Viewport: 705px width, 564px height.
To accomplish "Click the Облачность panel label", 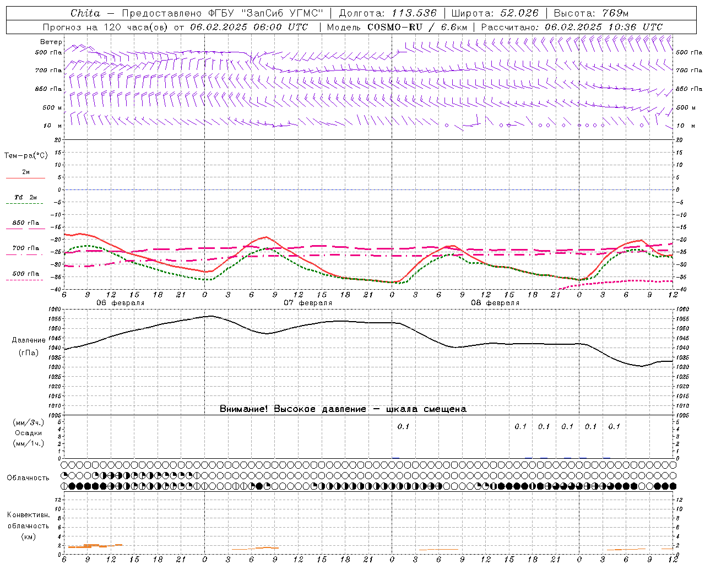I will [x=28, y=478].
